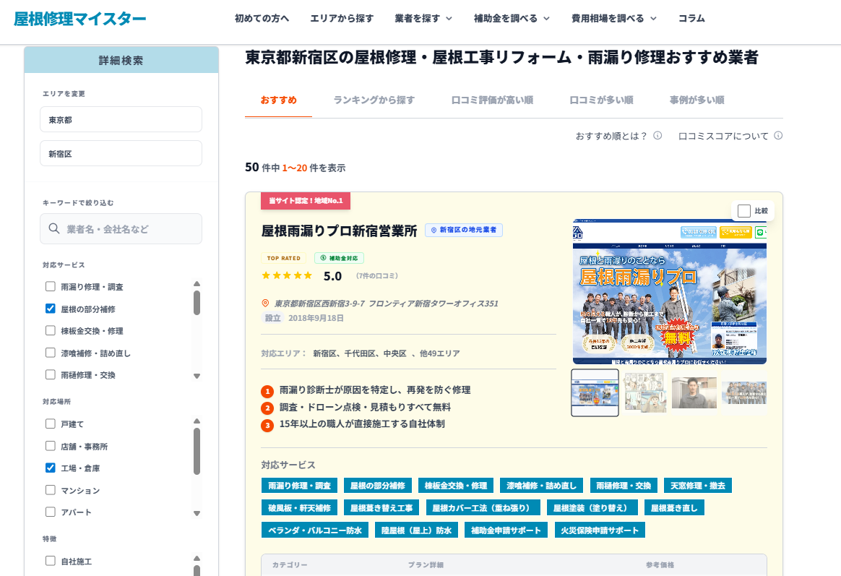Check the 漆喰補修・詰め直し checkbox

click(51, 353)
